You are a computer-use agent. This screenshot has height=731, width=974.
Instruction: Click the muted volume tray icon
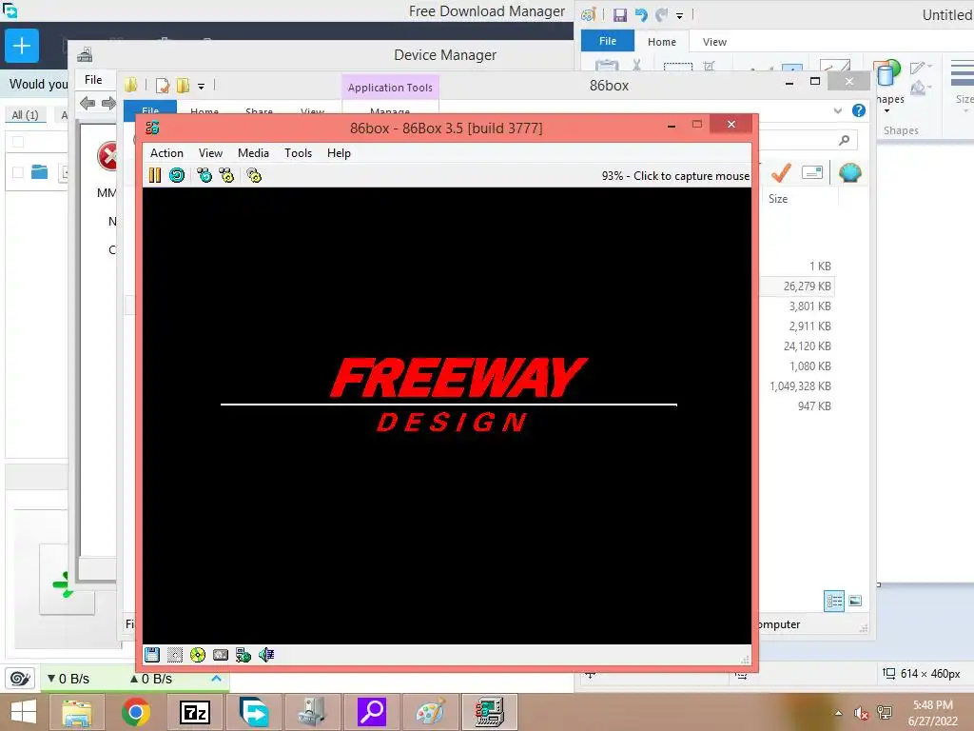pos(861,713)
